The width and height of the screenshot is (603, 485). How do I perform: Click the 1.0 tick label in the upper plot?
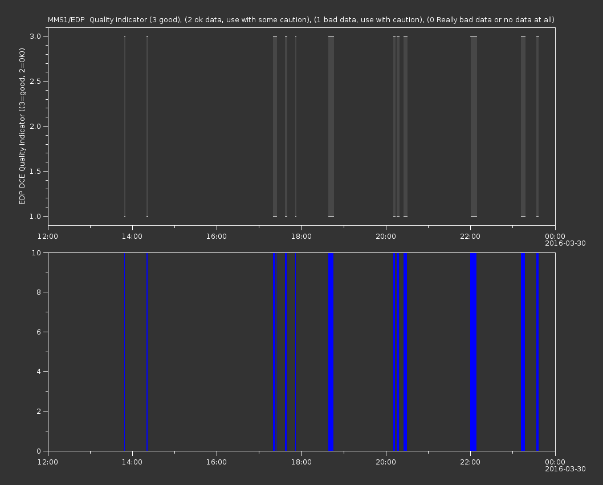tap(35, 216)
